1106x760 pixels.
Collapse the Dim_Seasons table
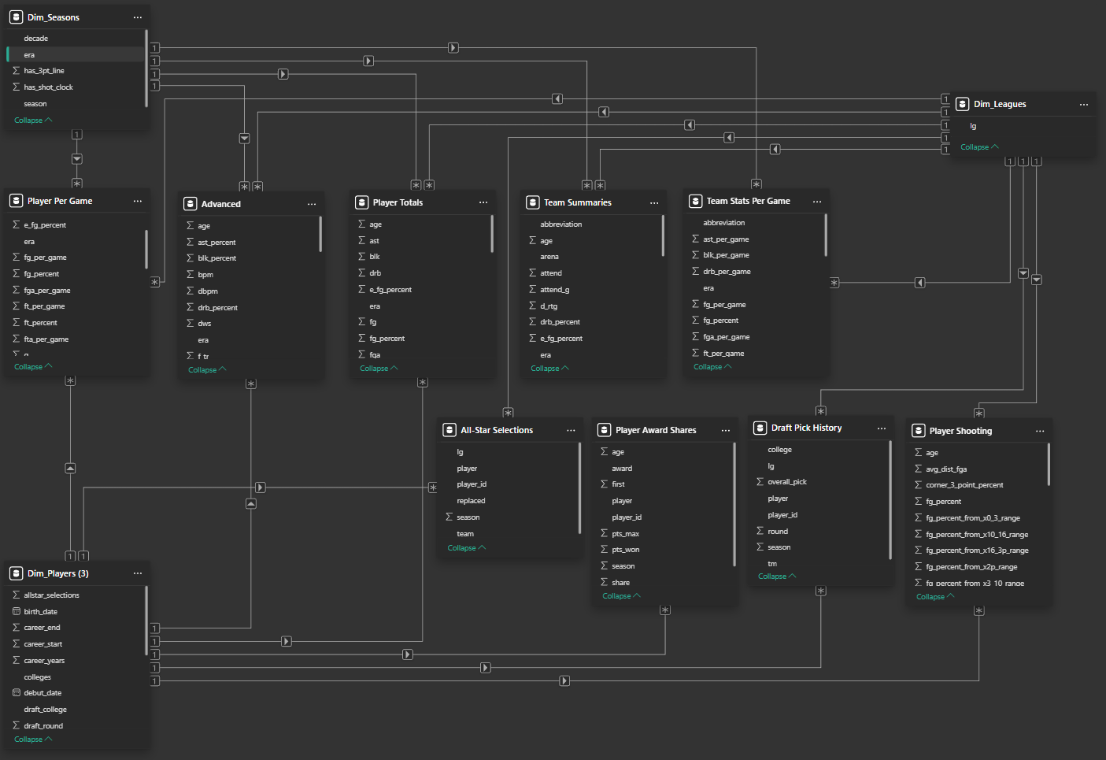[32, 119]
